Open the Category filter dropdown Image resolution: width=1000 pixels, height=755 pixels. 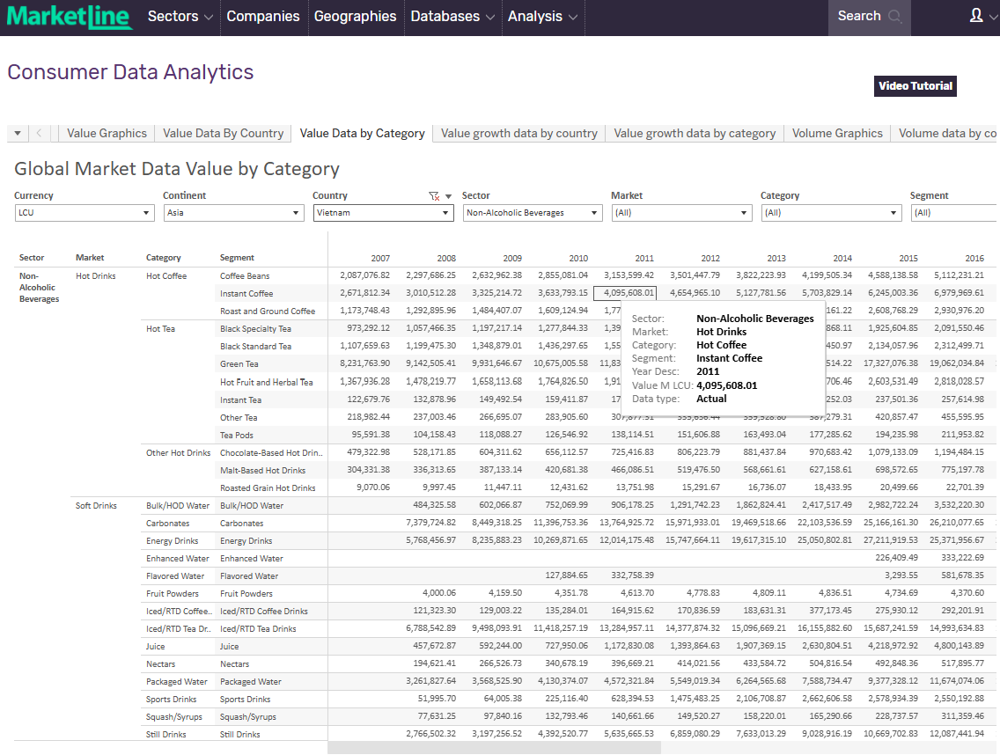point(831,213)
